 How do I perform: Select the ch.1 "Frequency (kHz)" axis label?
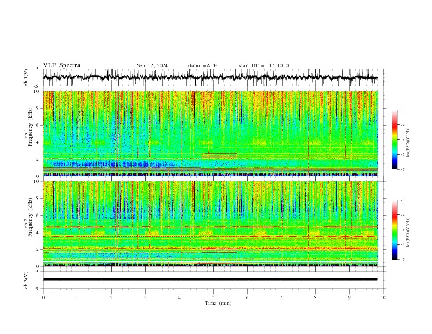coord(31,127)
